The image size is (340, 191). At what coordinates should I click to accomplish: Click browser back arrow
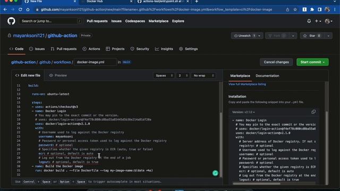[5, 10]
